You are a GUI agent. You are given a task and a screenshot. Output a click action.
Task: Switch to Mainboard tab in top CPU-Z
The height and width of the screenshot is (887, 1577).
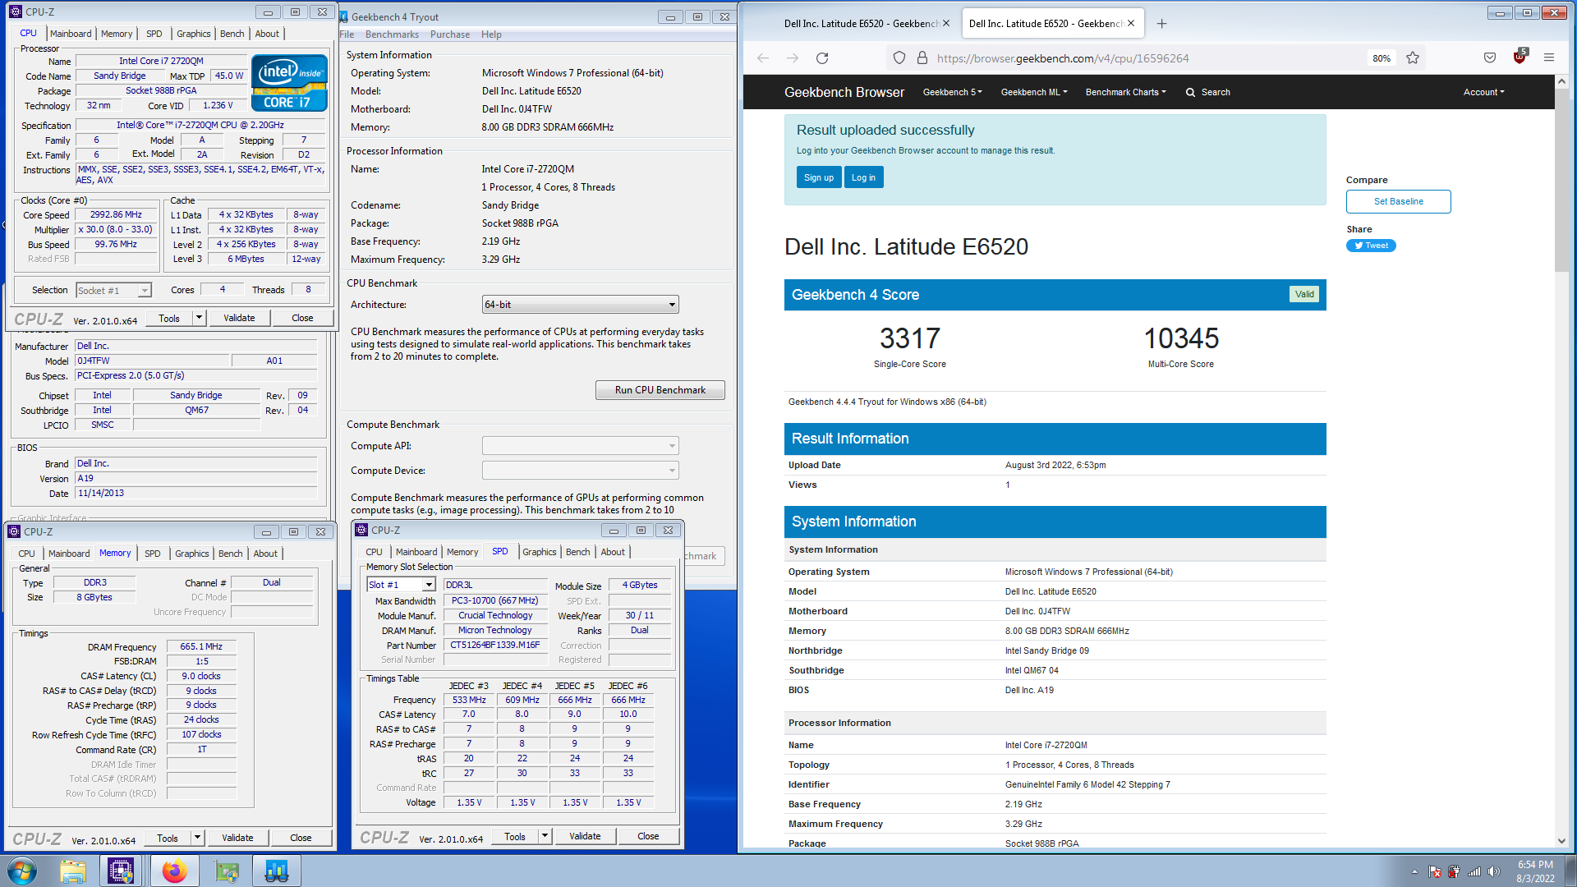pos(71,34)
